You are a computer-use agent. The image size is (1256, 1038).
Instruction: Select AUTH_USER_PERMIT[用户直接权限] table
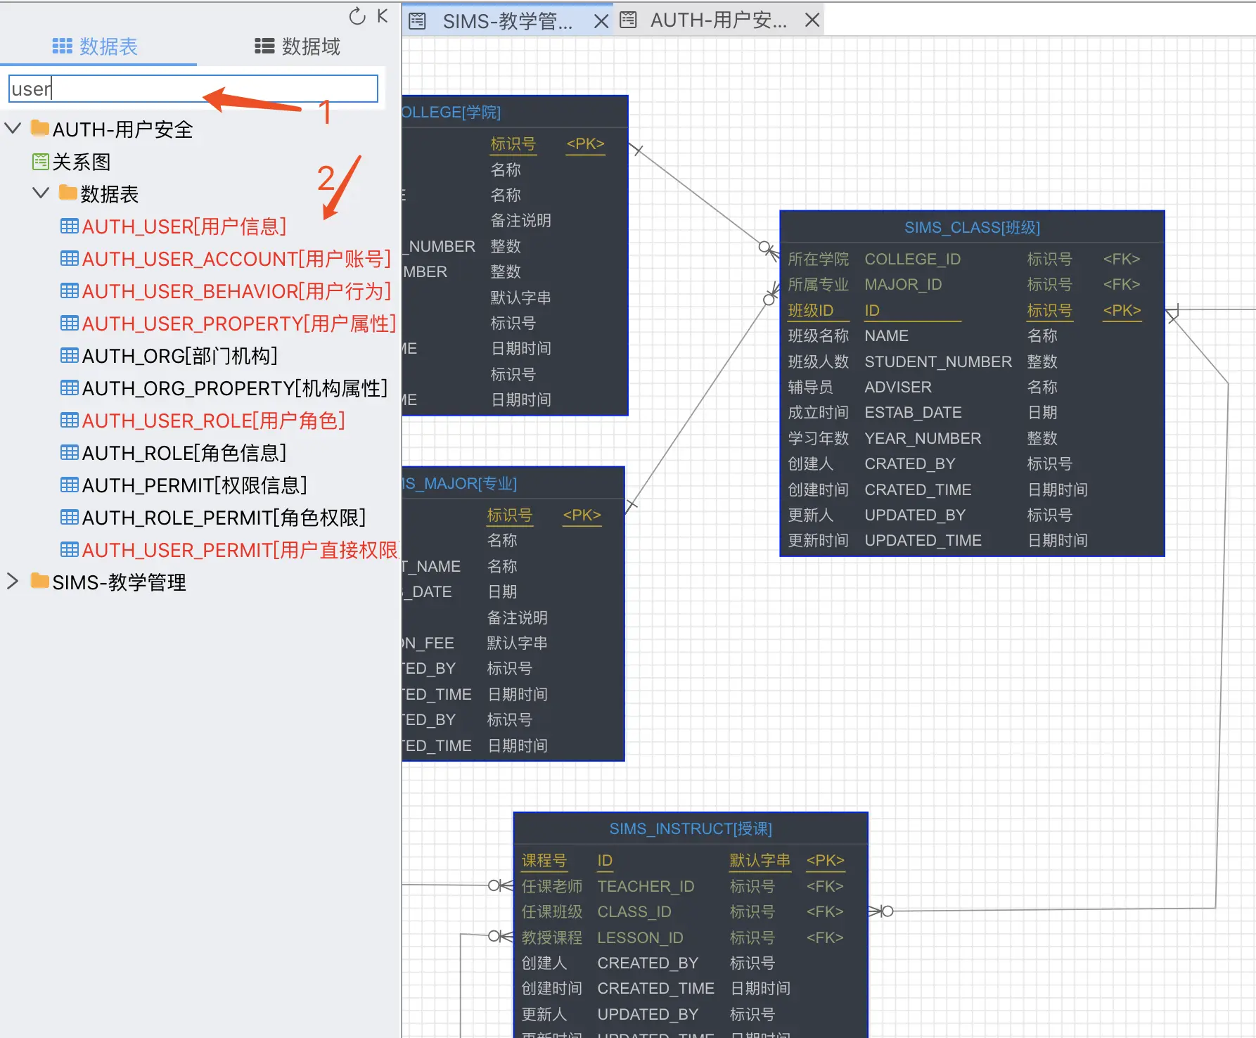(241, 550)
